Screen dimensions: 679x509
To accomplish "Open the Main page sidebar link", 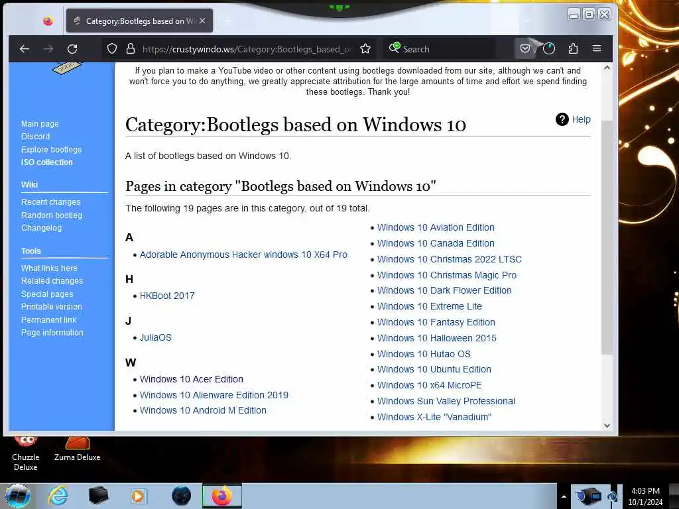I will [x=40, y=124].
